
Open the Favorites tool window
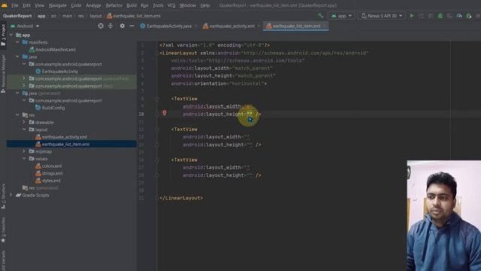pos(3,230)
